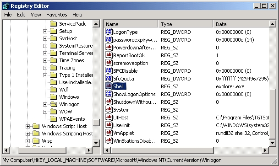
Task: Open the Favorites menu
Action: [57, 15]
